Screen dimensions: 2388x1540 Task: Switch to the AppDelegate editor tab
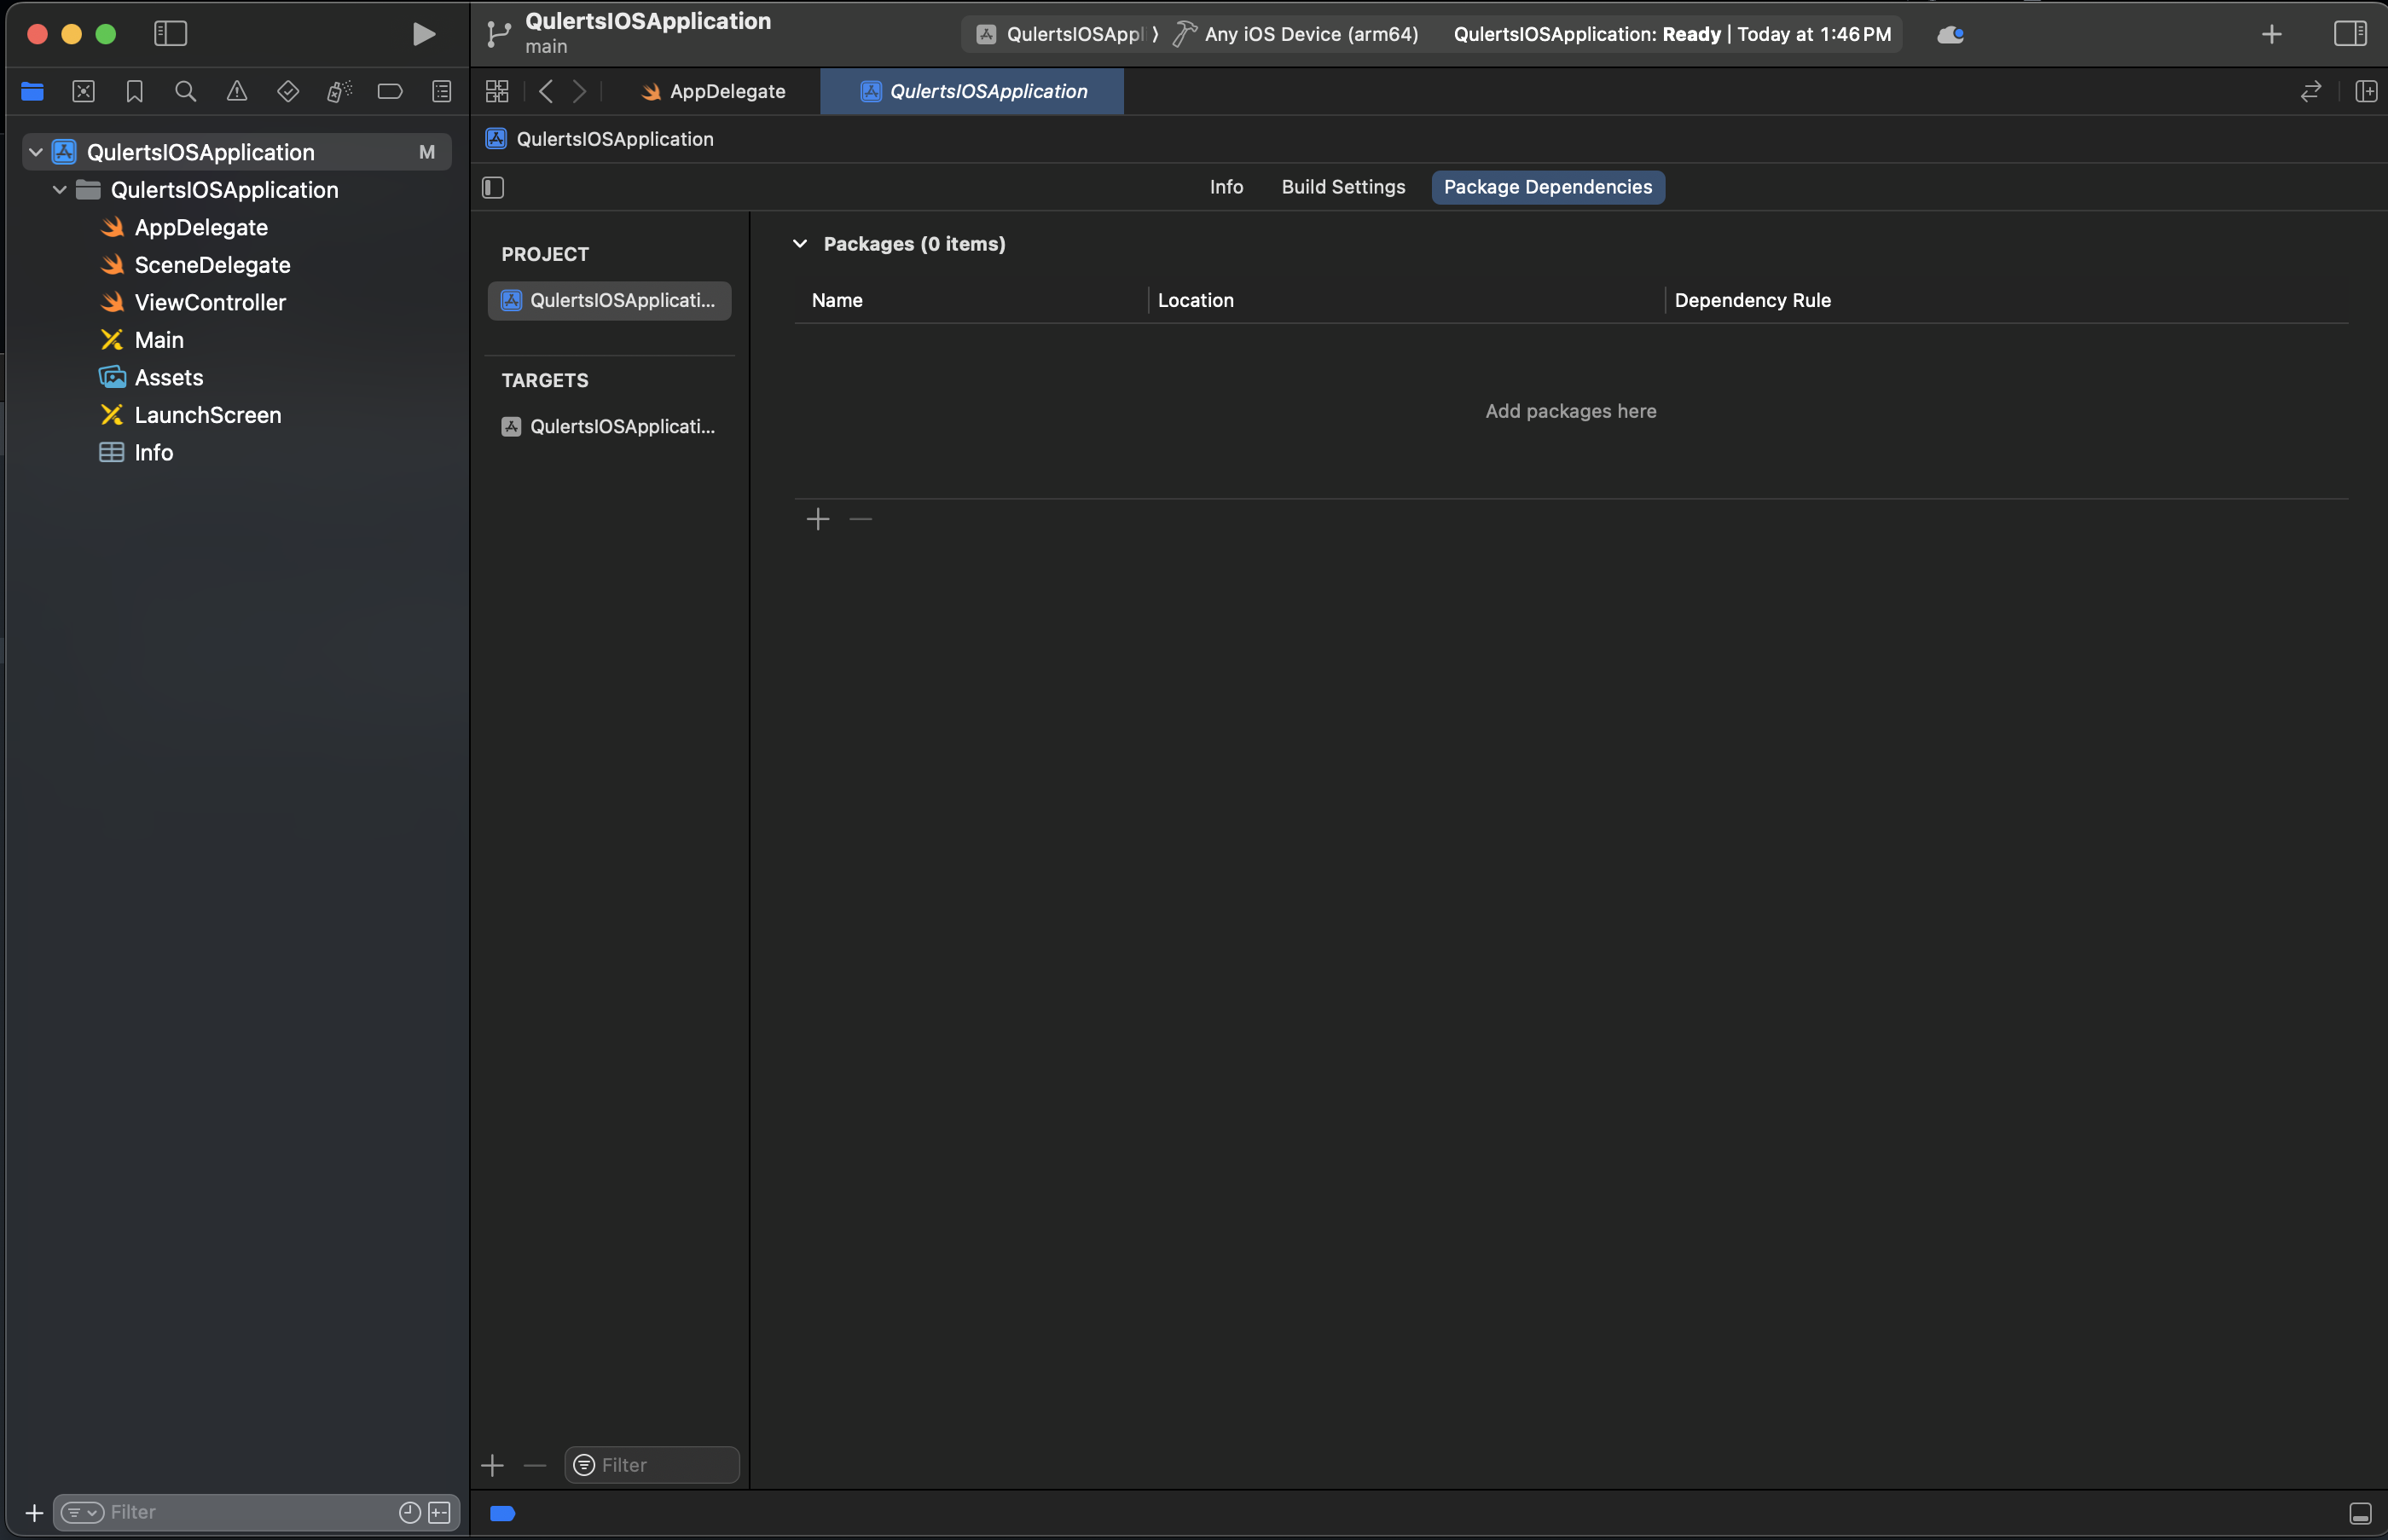click(713, 92)
